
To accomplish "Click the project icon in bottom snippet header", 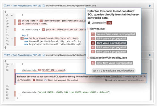I will [5, 55].
